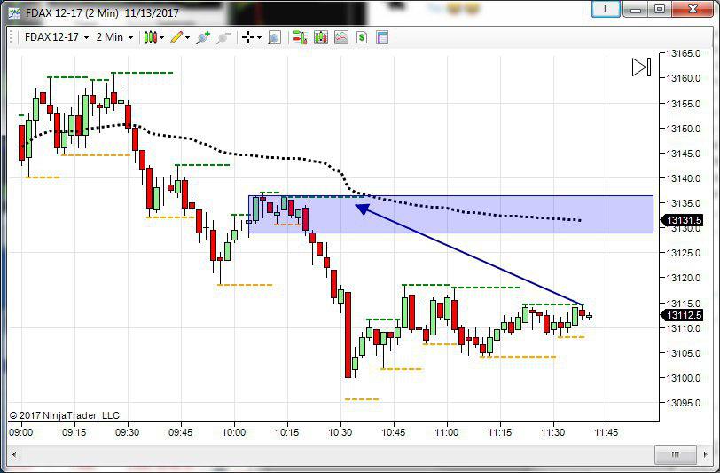Viewport: 720px width, 473px height.
Task: Expand the drawing tools dropdown arrow
Action: point(187,37)
